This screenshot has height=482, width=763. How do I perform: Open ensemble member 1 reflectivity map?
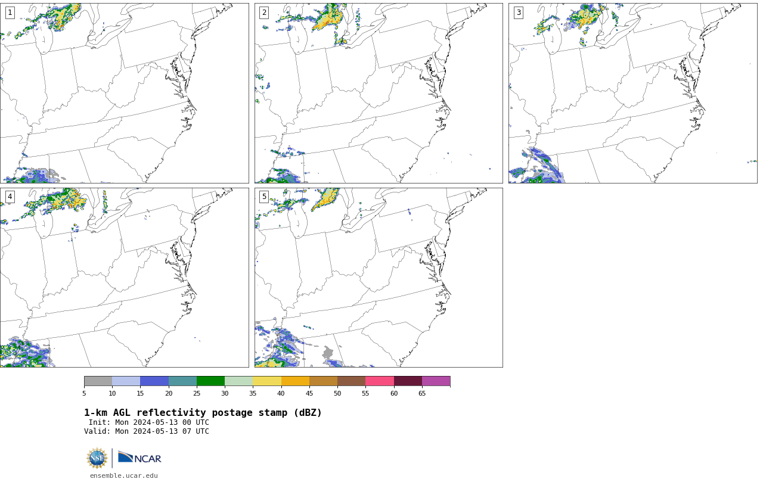[x=124, y=93]
